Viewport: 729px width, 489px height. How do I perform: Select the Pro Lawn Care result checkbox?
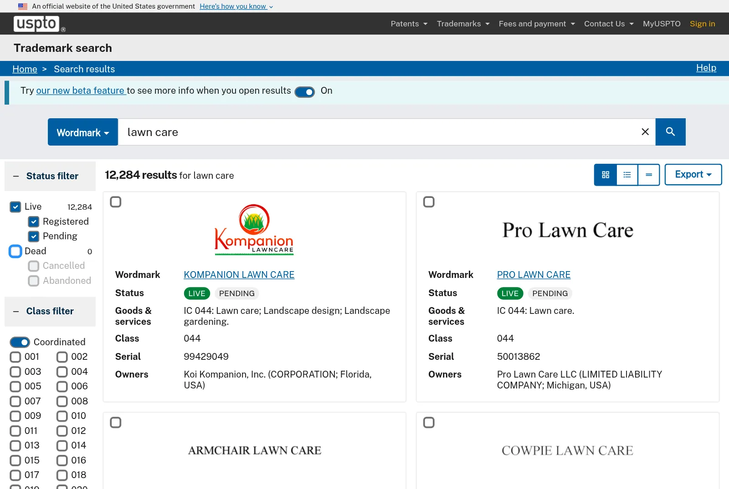coord(429,202)
